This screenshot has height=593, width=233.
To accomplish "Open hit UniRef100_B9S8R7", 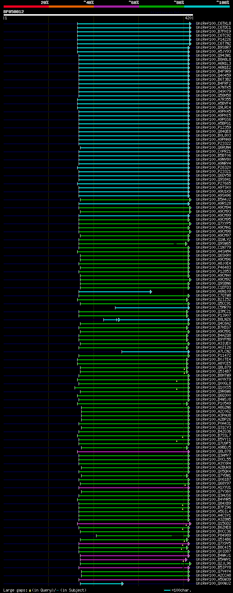I will click(x=213, y=47).
